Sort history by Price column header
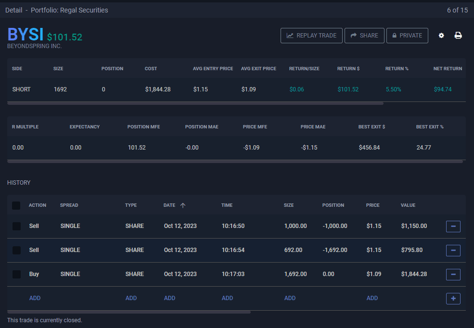Viewport: 474px width, 328px height. coord(372,205)
